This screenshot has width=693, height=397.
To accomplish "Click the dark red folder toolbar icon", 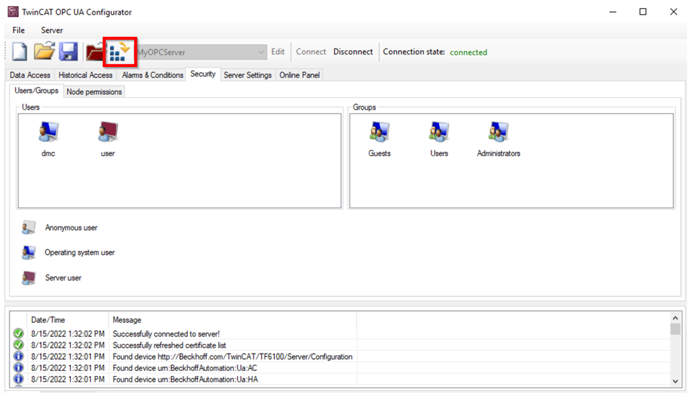I will 94,52.
